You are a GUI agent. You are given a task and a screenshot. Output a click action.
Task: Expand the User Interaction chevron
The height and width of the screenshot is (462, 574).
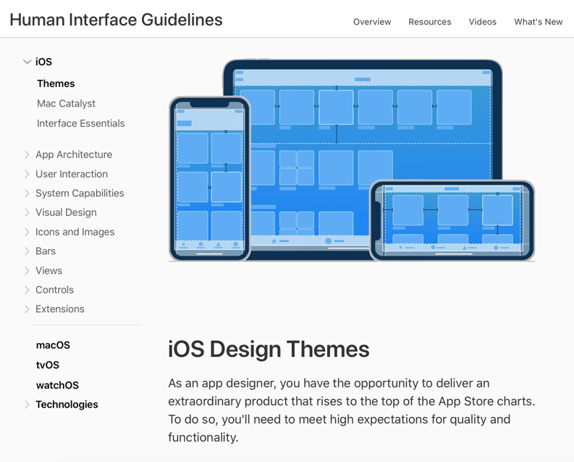[27, 174]
